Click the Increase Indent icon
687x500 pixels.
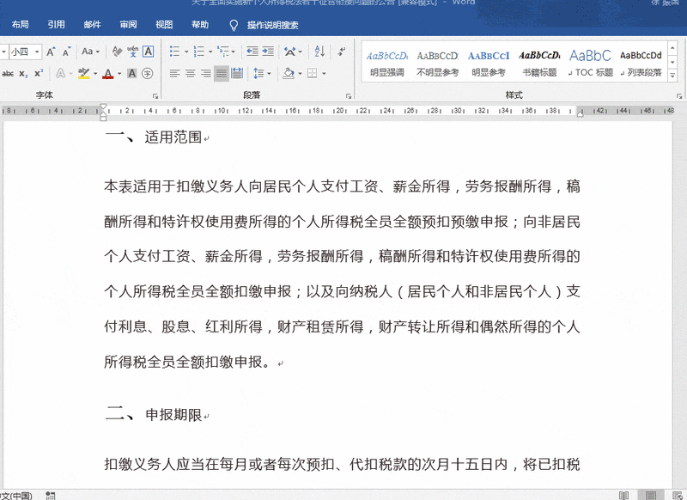point(267,51)
